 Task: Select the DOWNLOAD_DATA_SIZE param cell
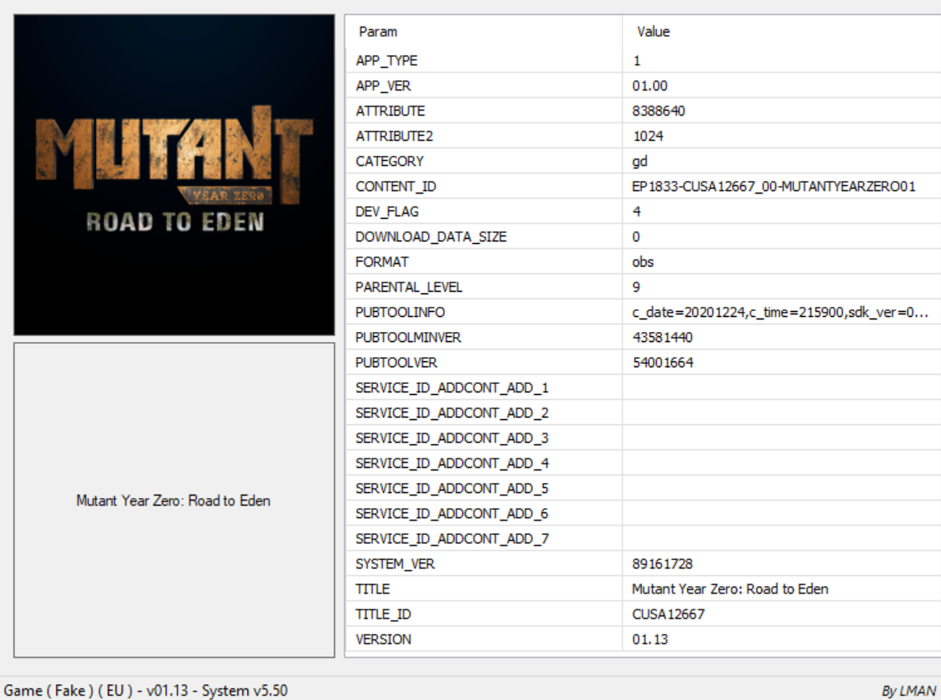coord(483,237)
